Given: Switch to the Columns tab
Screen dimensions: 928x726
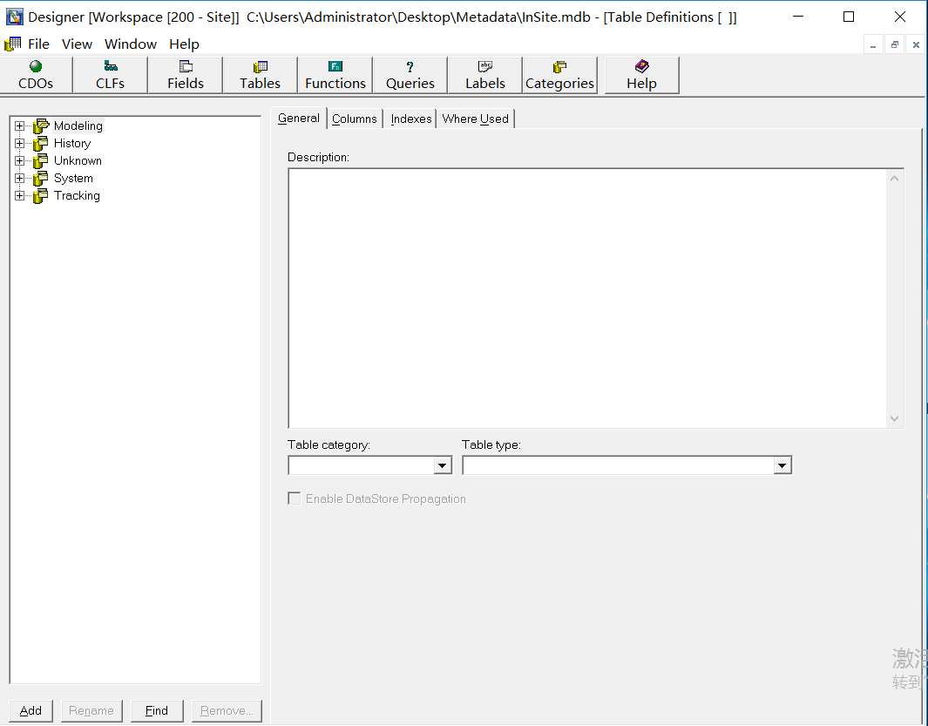Looking at the screenshot, I should click(x=355, y=119).
